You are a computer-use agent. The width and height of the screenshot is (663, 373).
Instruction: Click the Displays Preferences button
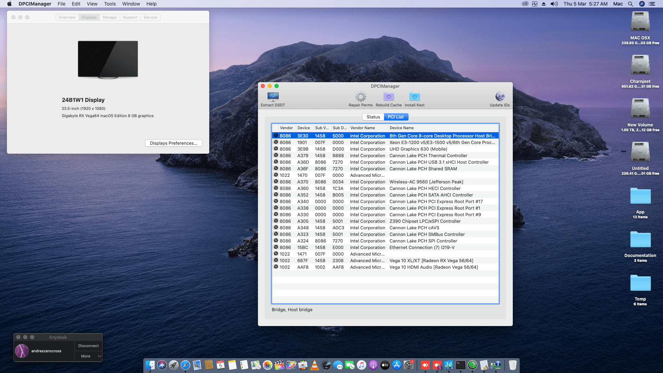pos(173,143)
